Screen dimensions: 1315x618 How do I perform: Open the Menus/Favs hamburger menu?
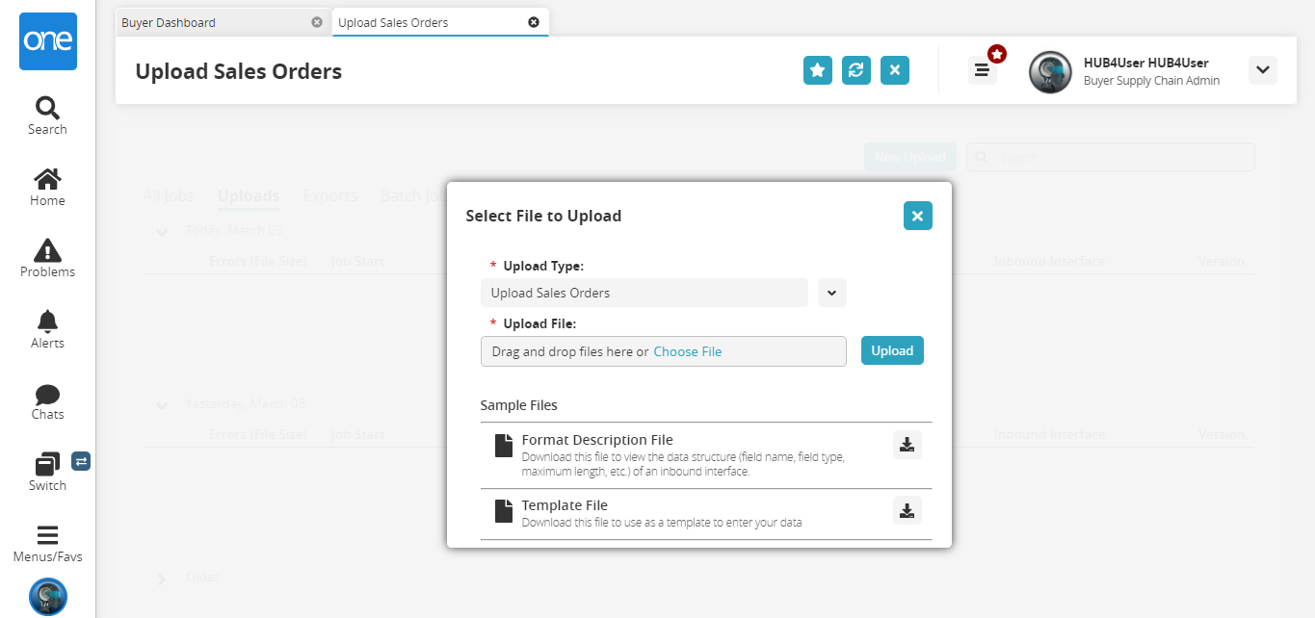[x=47, y=542]
